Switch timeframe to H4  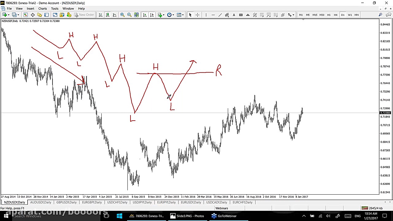point(336,15)
